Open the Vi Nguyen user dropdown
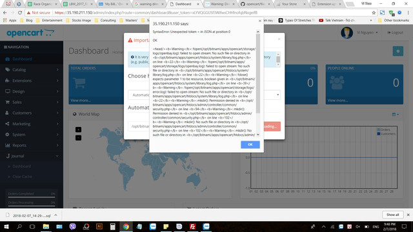413x232 pixels. pos(367,32)
